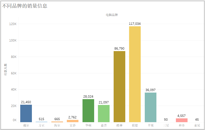Select the peach 宏碁 bar
Screen dimensions: 205x130
tap(73, 121)
